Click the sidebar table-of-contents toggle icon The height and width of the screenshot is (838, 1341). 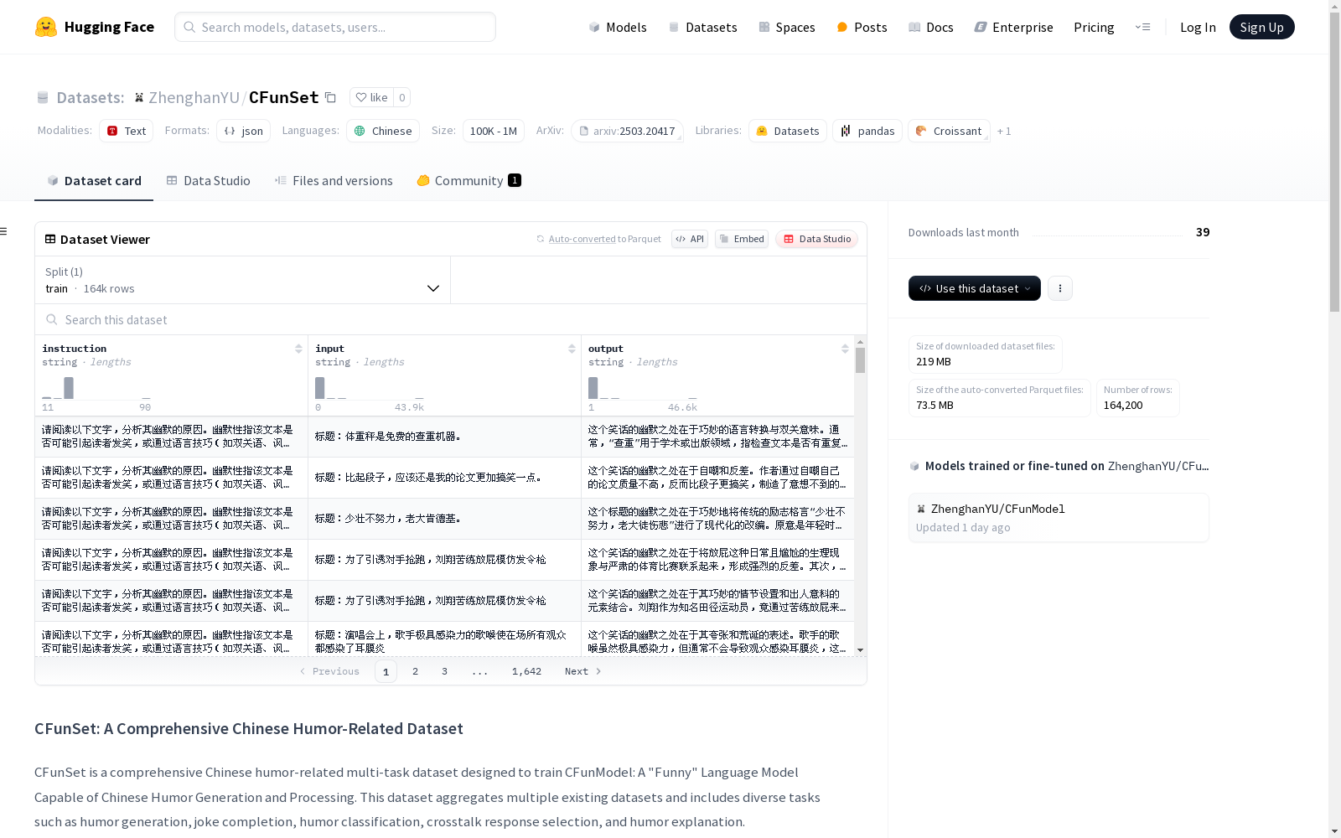(x=4, y=231)
